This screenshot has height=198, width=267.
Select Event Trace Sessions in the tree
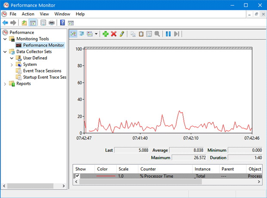(x=42, y=71)
